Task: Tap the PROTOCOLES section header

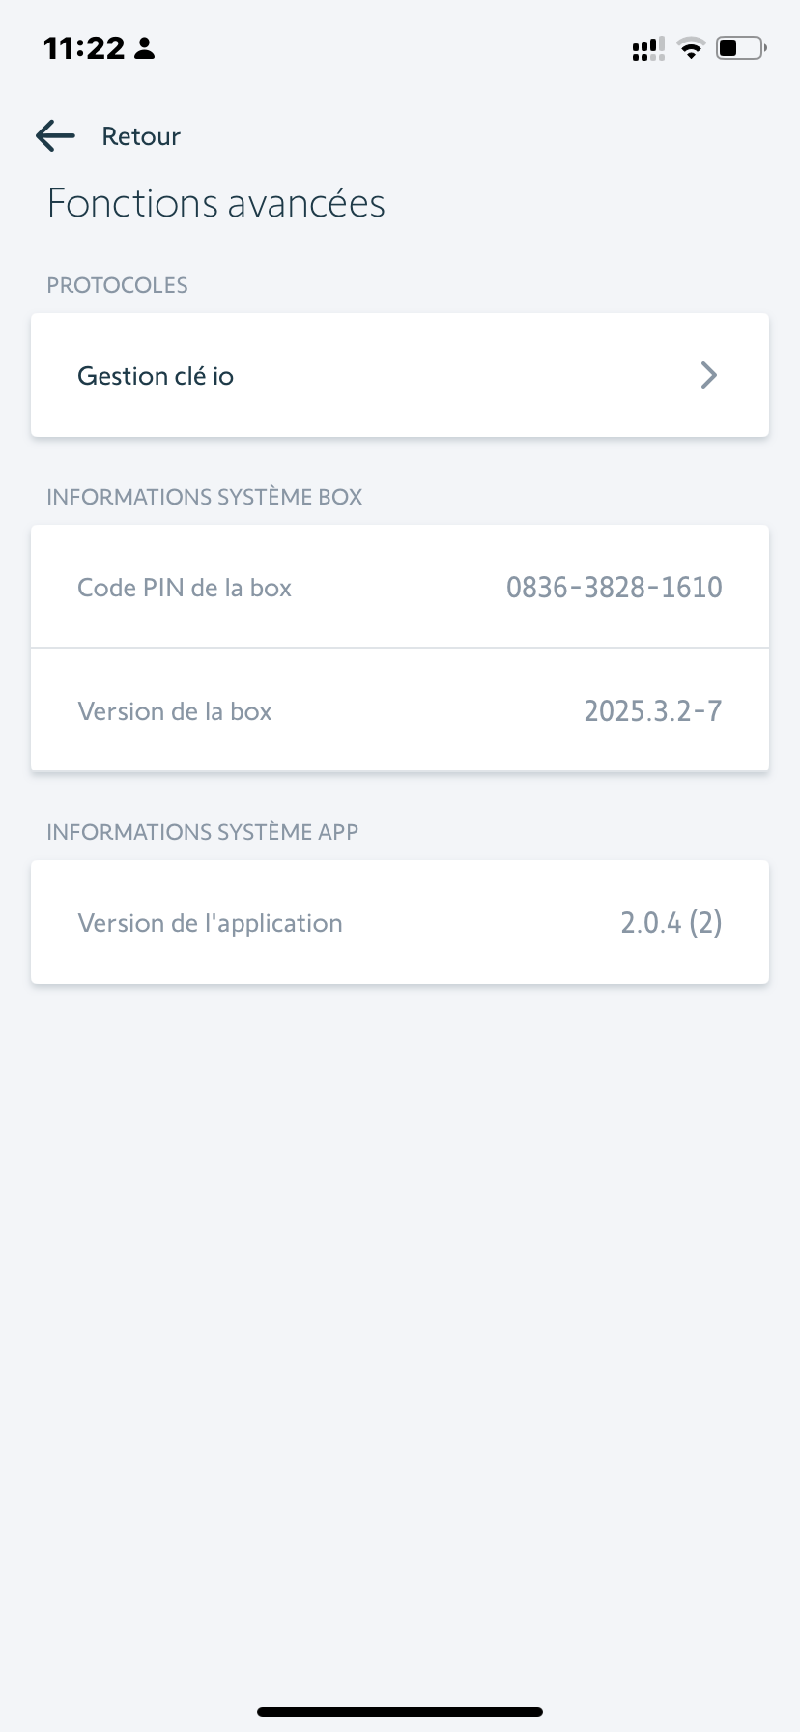Action: tap(117, 285)
